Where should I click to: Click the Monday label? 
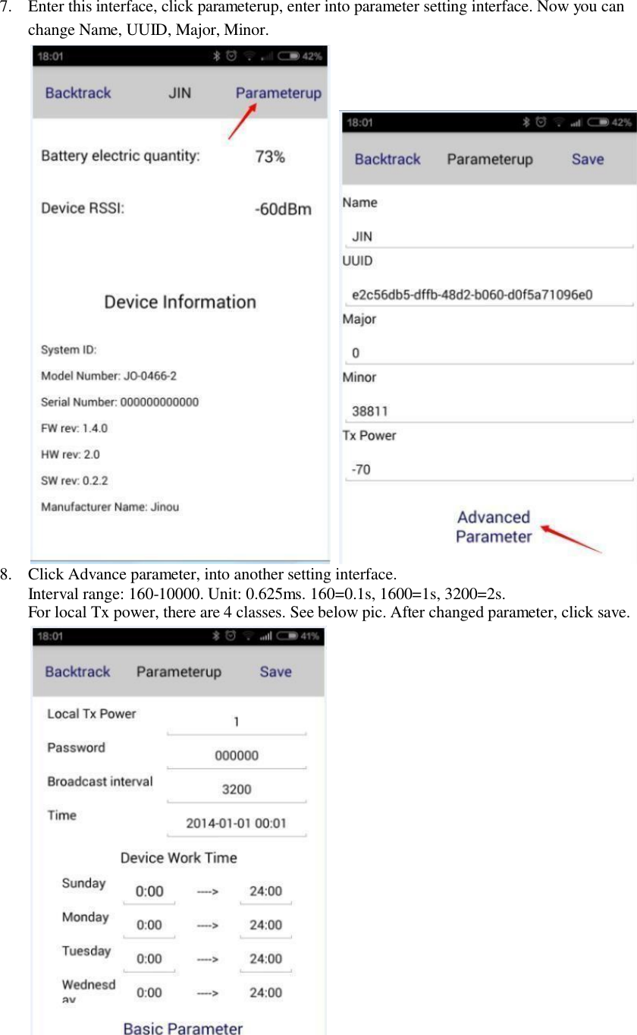86,917
